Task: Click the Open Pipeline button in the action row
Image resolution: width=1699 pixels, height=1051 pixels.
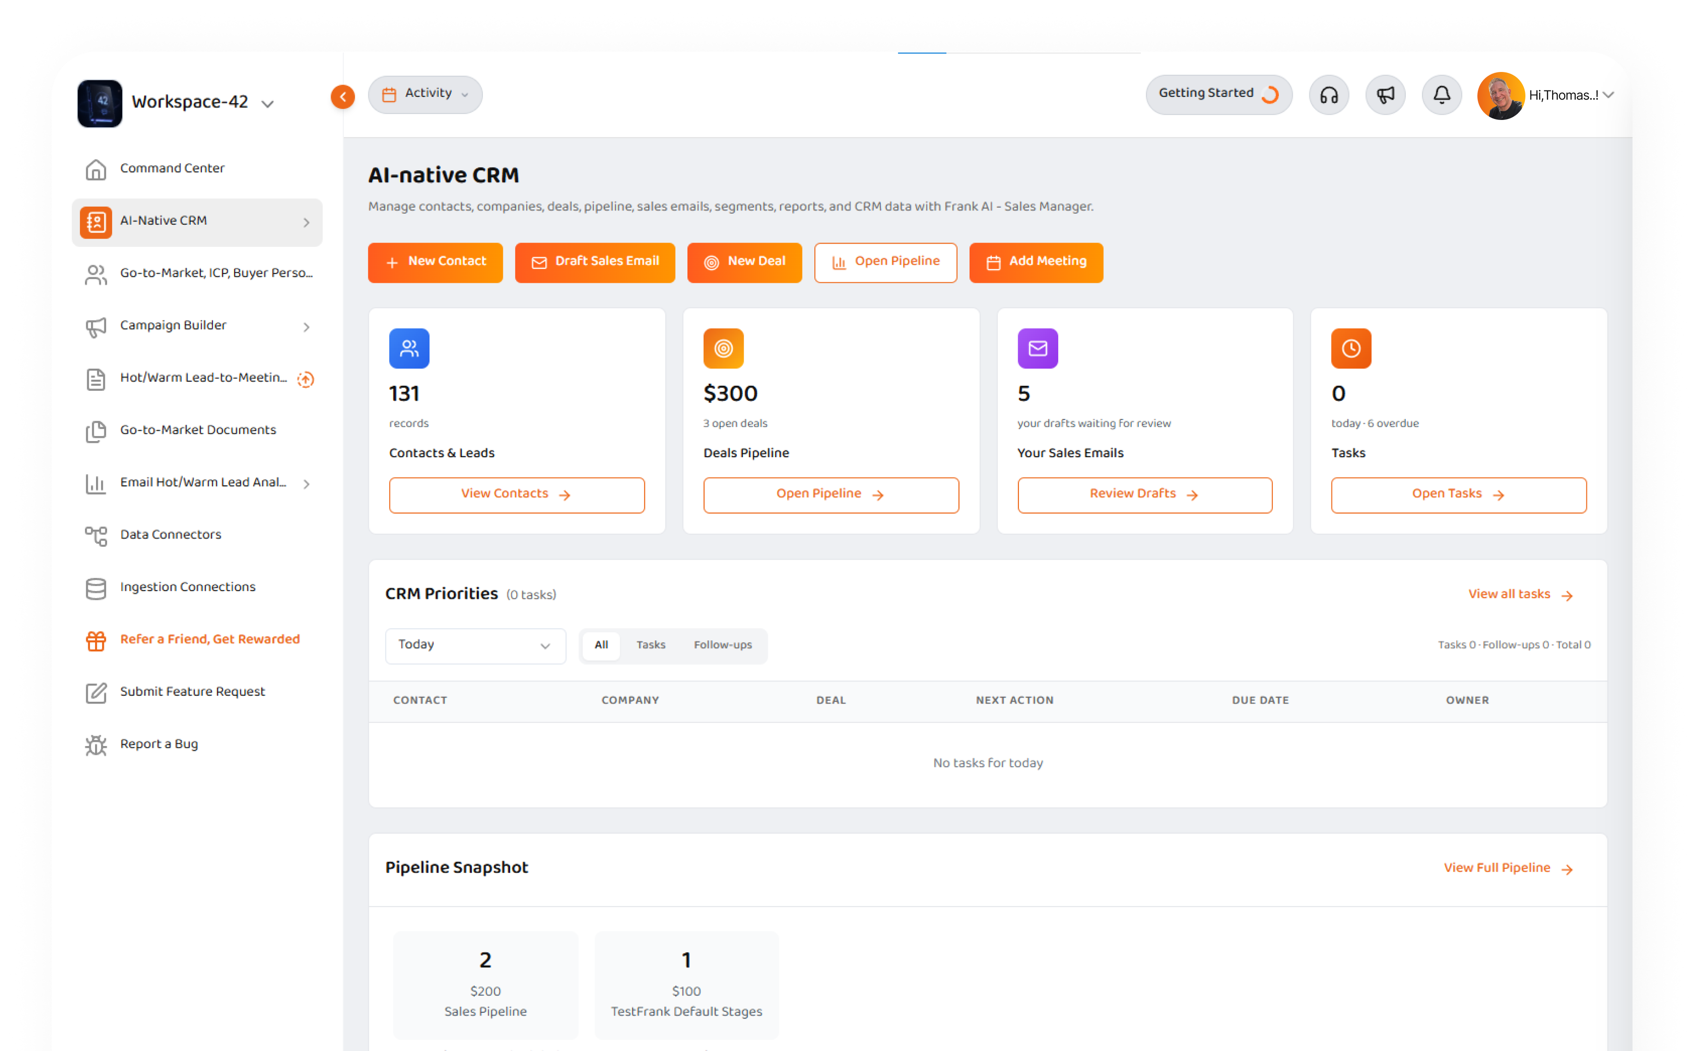Action: 886,262
